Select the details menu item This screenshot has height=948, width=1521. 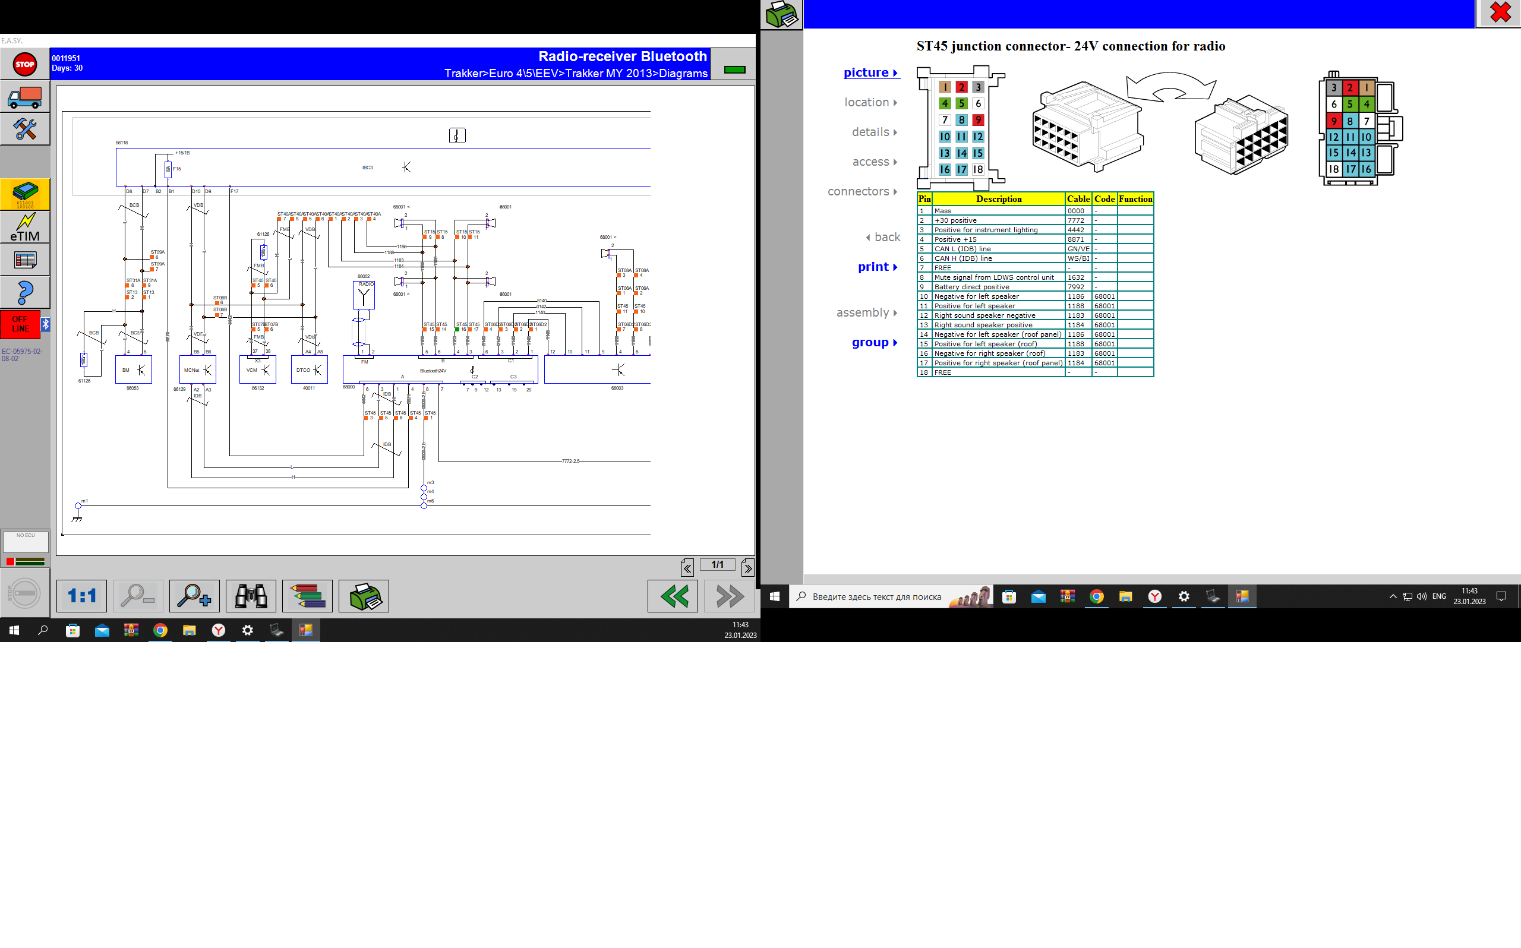tap(874, 132)
